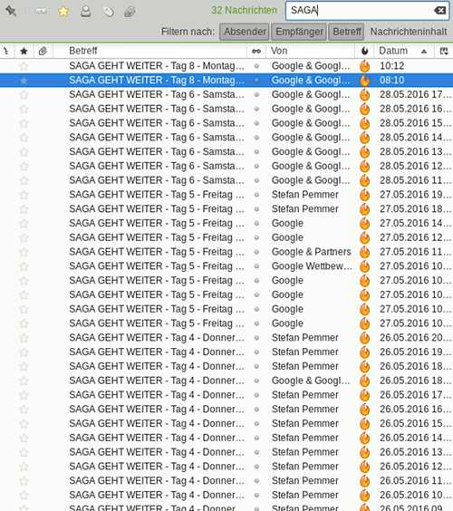Sort by the Datum column header
Screen dimensions: 453x511
pyautogui.click(x=403, y=51)
